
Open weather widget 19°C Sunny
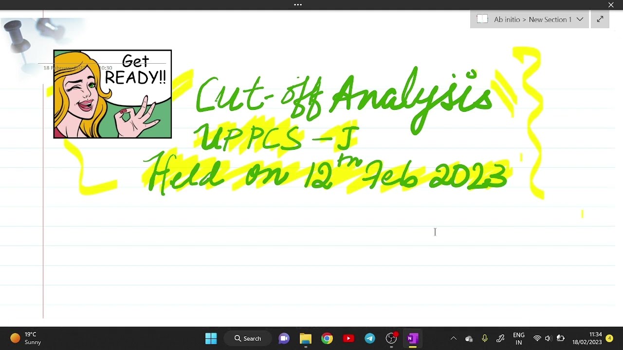click(x=26, y=338)
